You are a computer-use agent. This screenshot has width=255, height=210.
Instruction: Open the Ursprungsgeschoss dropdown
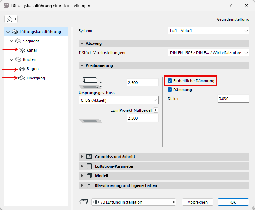click(x=118, y=100)
